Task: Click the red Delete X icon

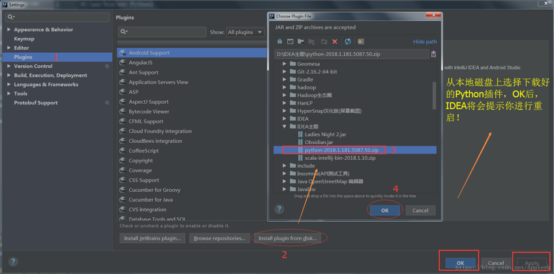Action: pos(335,42)
